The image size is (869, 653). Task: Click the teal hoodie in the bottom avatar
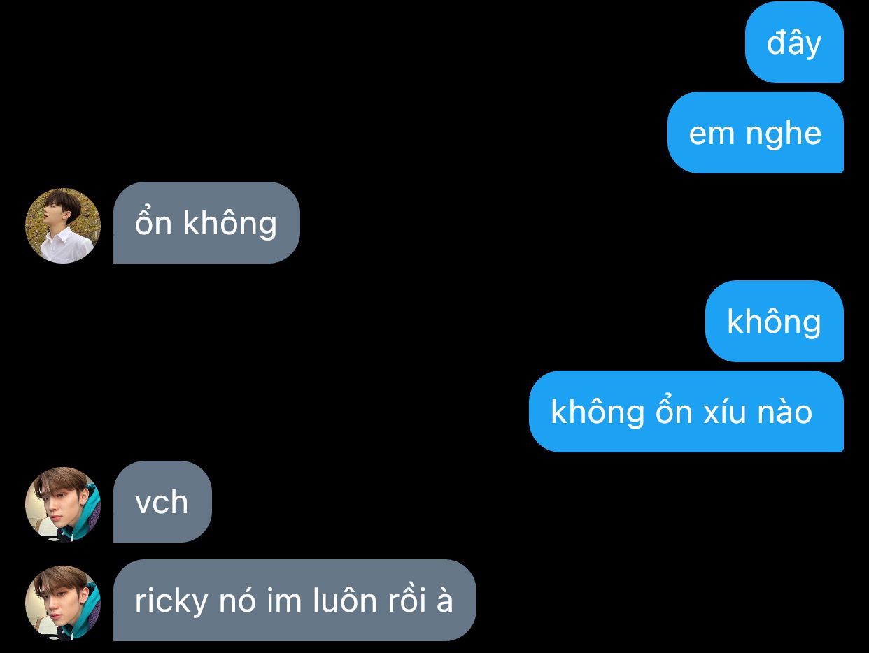point(83,615)
